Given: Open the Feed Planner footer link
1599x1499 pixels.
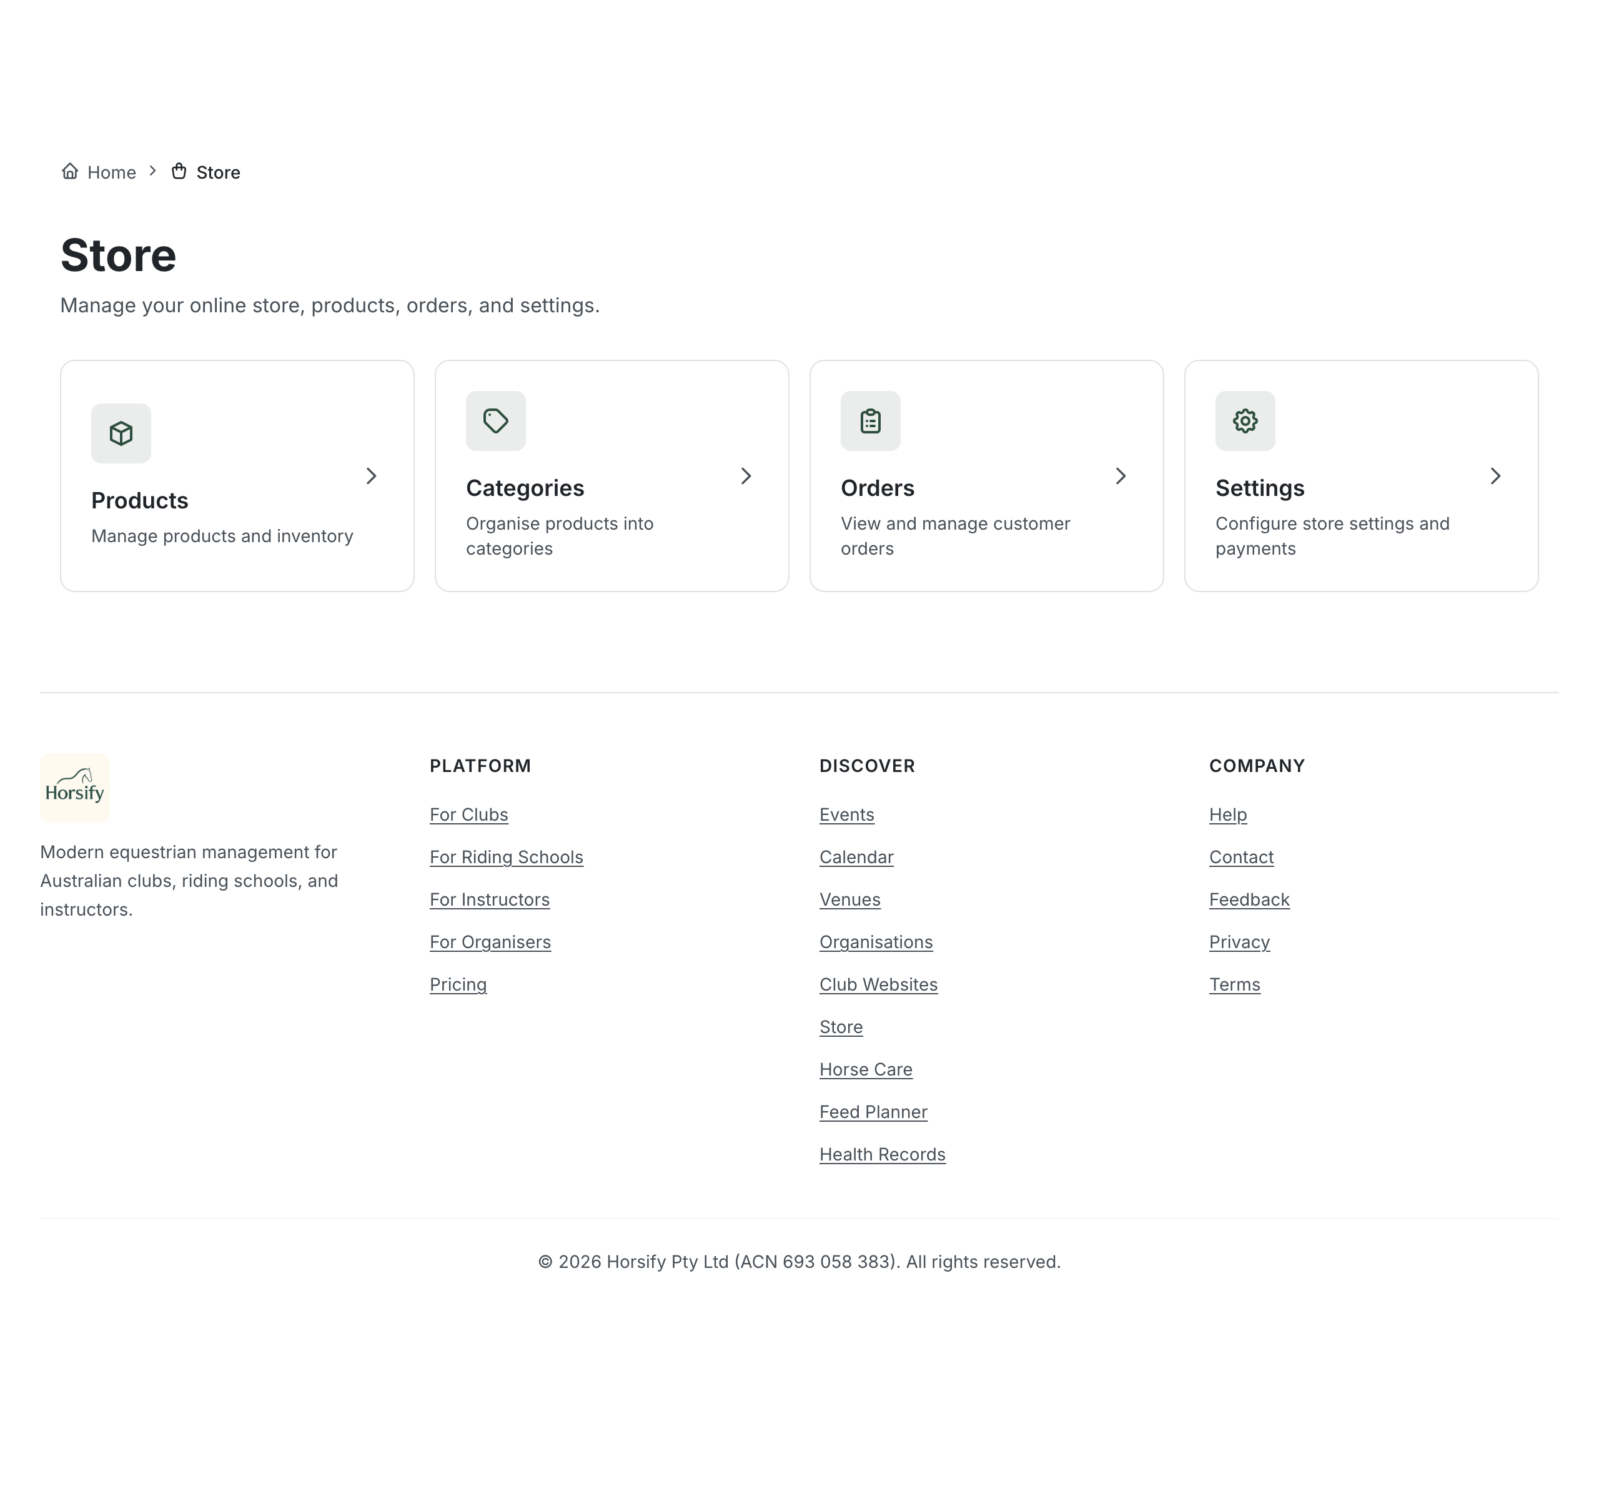Looking at the screenshot, I should pyautogui.click(x=873, y=1112).
